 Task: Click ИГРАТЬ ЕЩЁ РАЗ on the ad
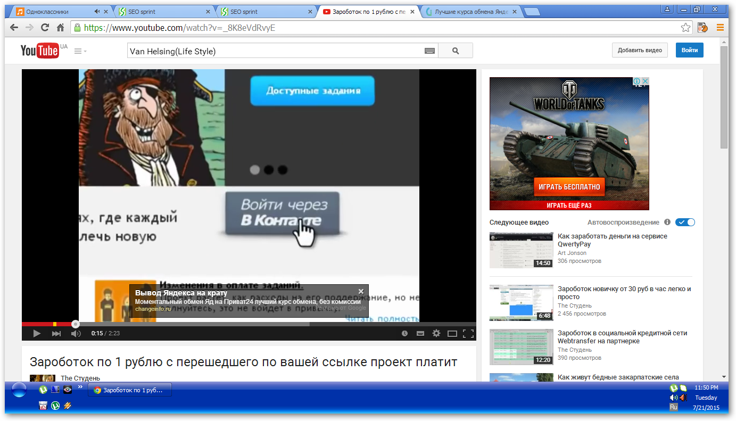pos(569,205)
